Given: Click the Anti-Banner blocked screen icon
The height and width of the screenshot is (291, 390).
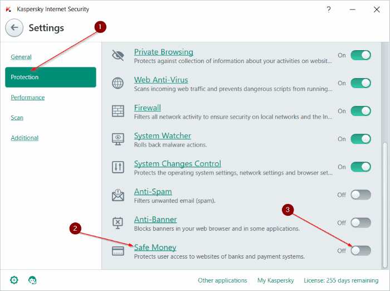Looking at the screenshot, I should click(118, 223).
